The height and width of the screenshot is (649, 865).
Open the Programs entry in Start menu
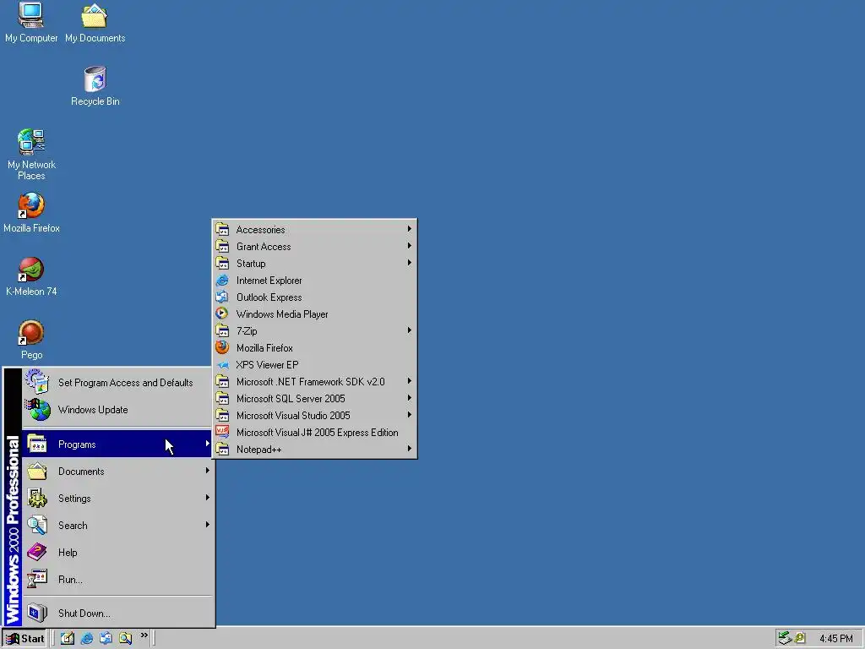click(117, 444)
